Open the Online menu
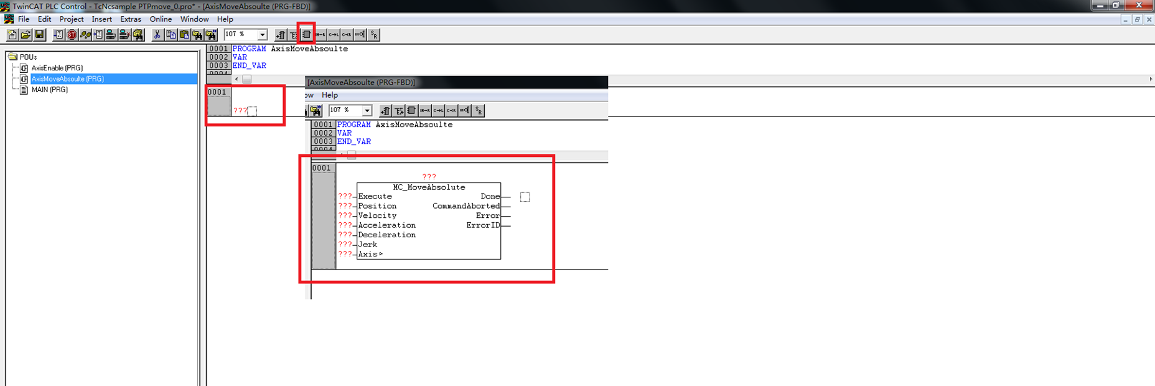1155x386 pixels. pyautogui.click(x=161, y=19)
